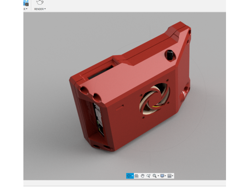The height and width of the screenshot is (187, 249).
Task: Select the black knob on the case
Action: click(171, 55)
